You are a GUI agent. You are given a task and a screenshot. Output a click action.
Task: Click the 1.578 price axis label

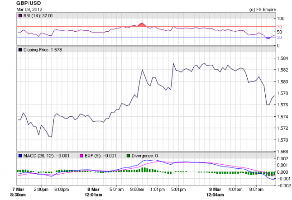click(282, 93)
